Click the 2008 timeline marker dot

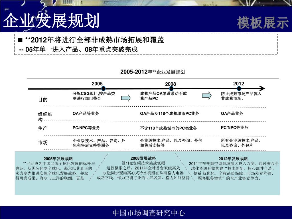tap(171, 89)
